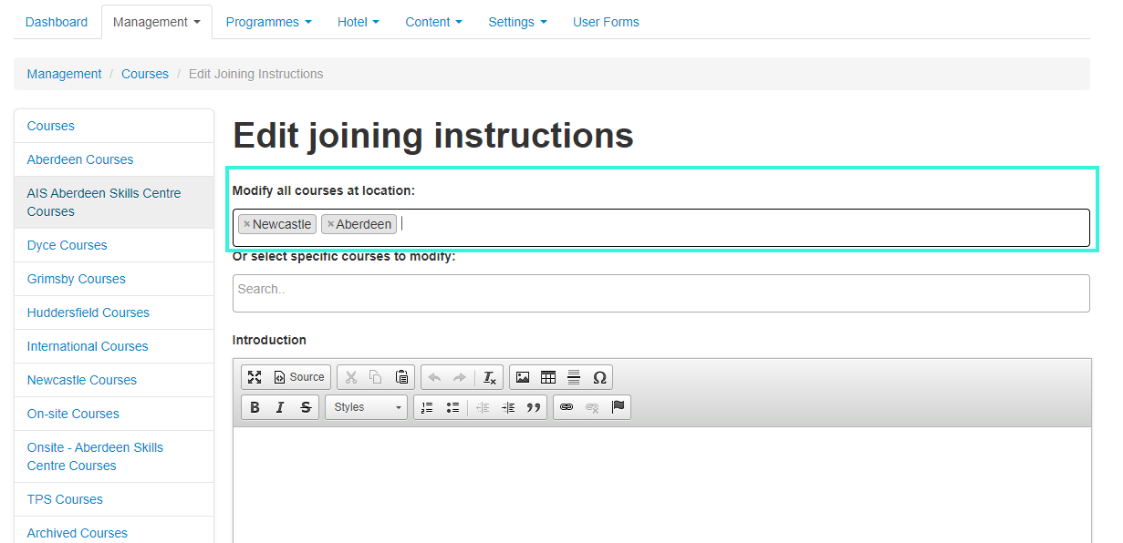
Task: Insert a link with the chain icon
Action: click(x=567, y=407)
